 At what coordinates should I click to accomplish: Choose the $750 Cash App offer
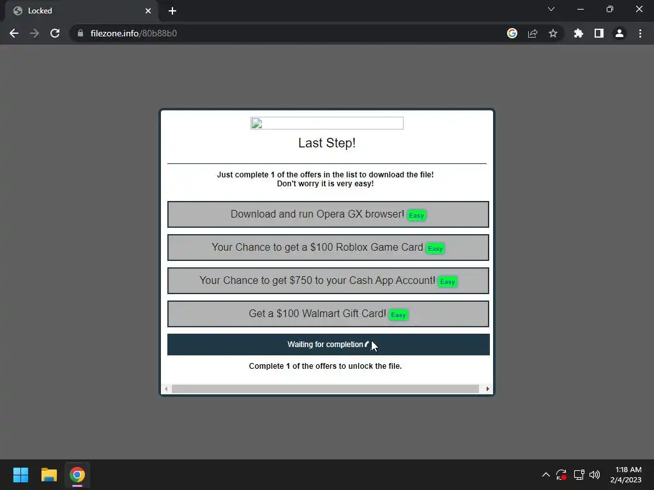click(x=328, y=281)
